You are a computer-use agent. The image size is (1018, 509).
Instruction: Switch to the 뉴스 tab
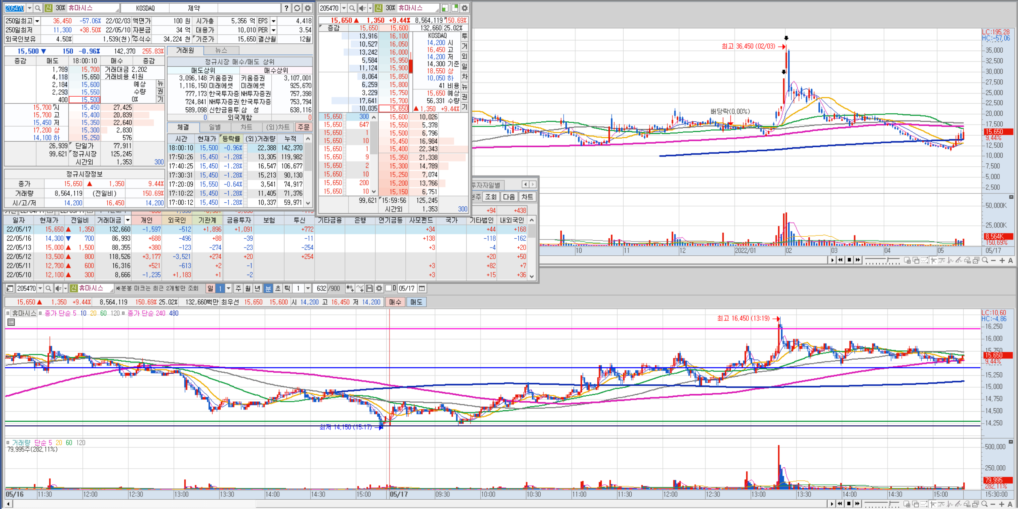221,51
